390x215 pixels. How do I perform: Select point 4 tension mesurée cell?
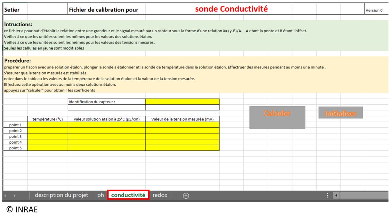182,142
